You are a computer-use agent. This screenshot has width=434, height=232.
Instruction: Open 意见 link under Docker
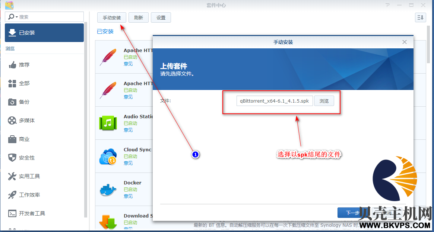128,196
